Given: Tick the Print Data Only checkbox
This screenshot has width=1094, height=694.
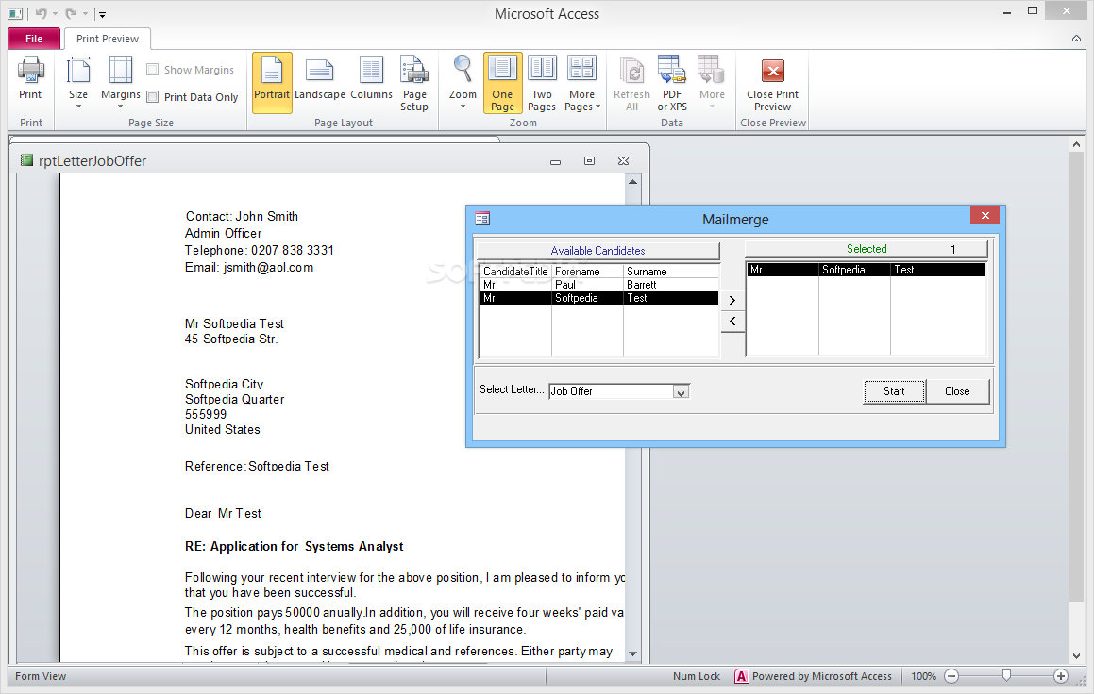Looking at the screenshot, I should pos(152,97).
